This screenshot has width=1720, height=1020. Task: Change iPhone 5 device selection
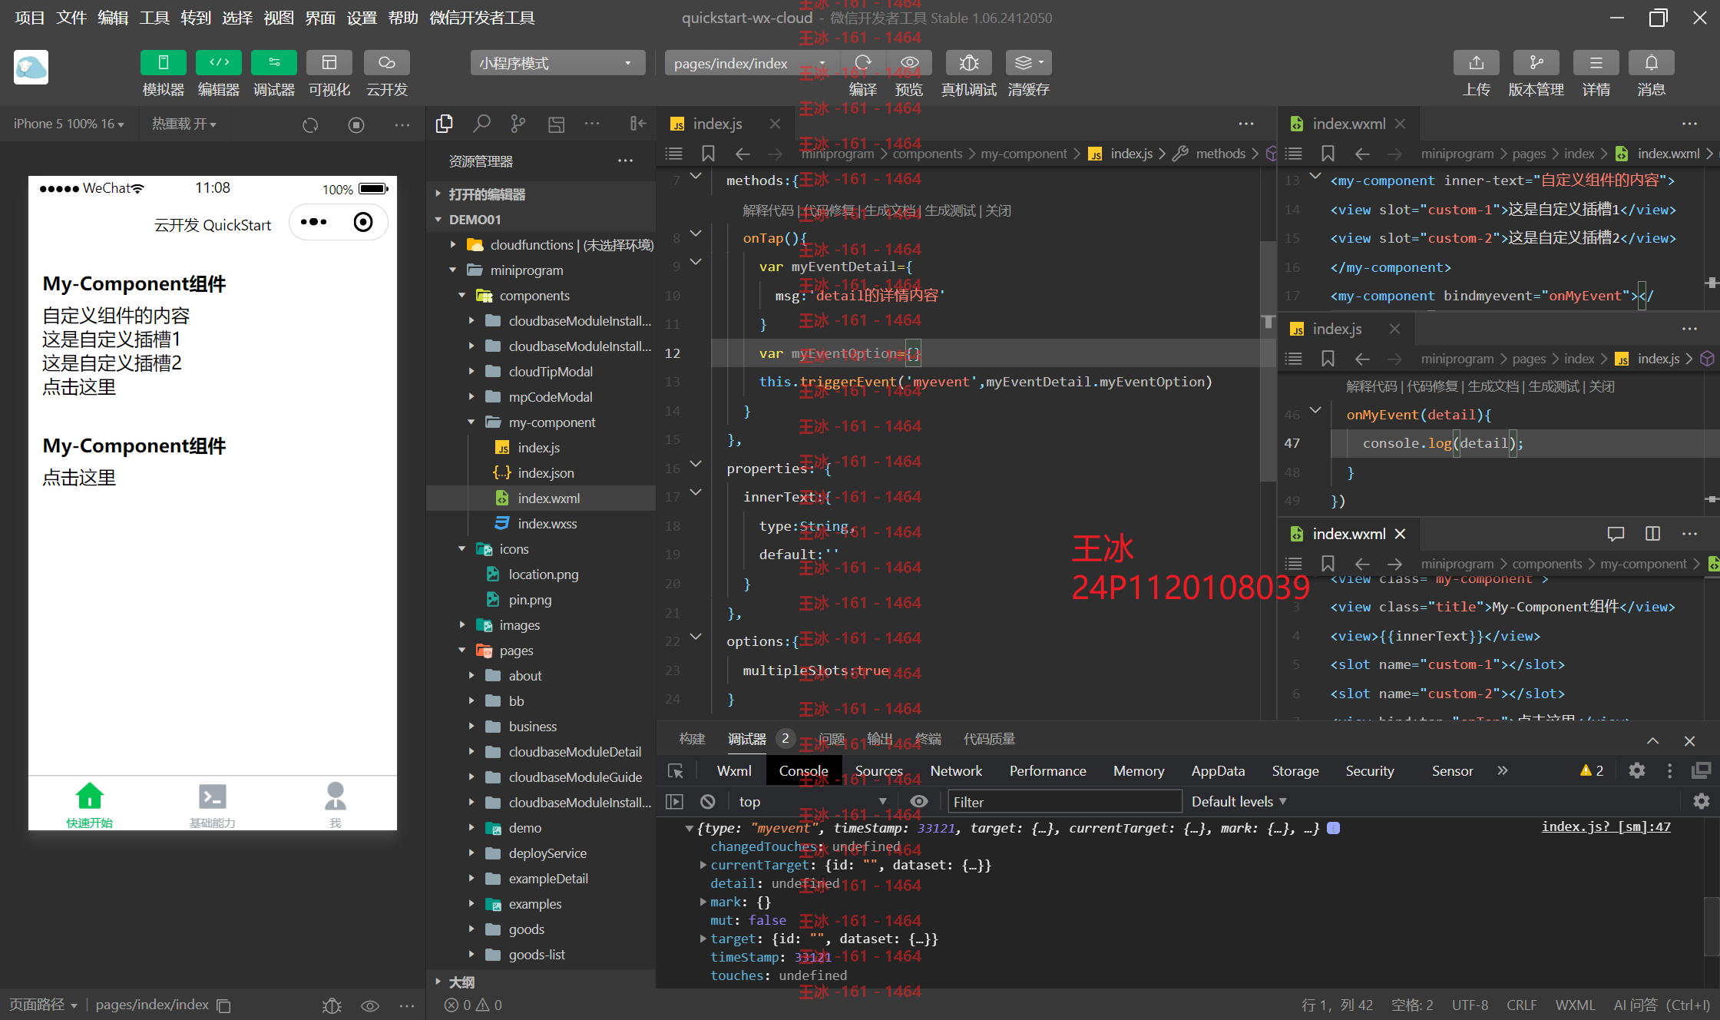click(68, 124)
